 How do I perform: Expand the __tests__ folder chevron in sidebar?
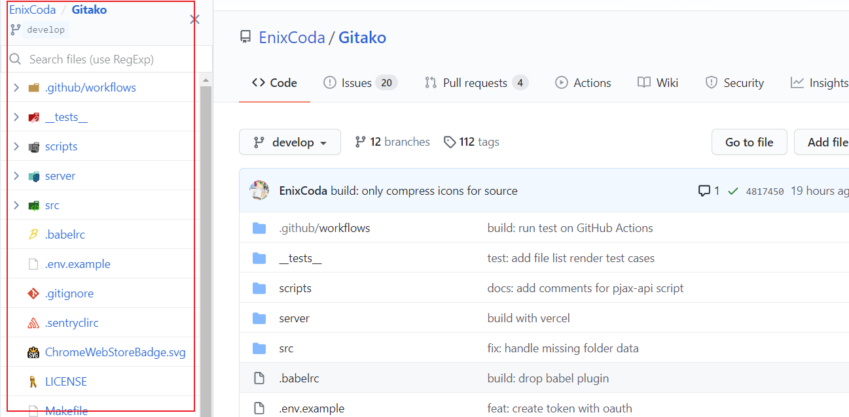click(16, 117)
